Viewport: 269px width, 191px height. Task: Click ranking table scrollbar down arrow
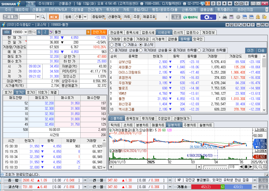(264, 110)
